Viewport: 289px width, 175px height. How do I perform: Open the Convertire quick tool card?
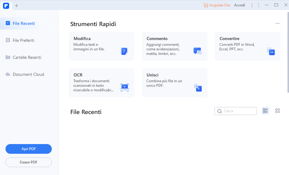(247, 46)
